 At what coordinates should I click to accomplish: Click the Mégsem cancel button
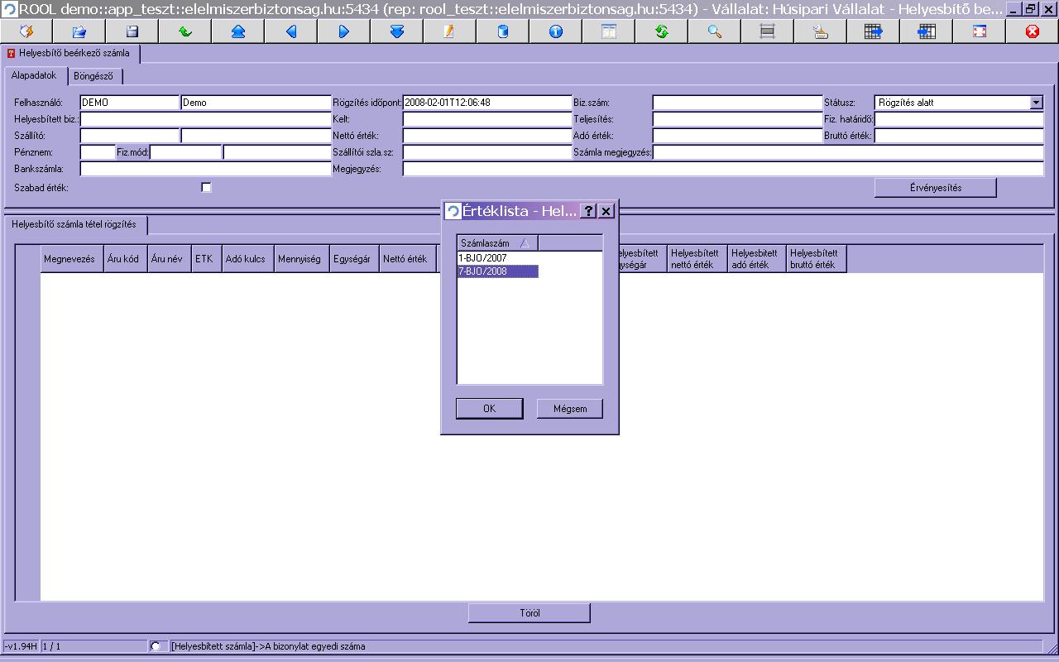click(569, 409)
